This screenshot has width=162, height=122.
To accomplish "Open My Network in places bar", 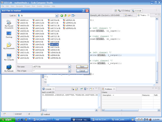I will pyautogui.click(x=9, y=68).
